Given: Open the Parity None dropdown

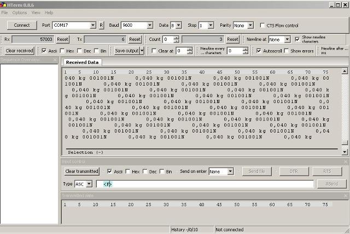Looking at the screenshot, I should (250, 26).
